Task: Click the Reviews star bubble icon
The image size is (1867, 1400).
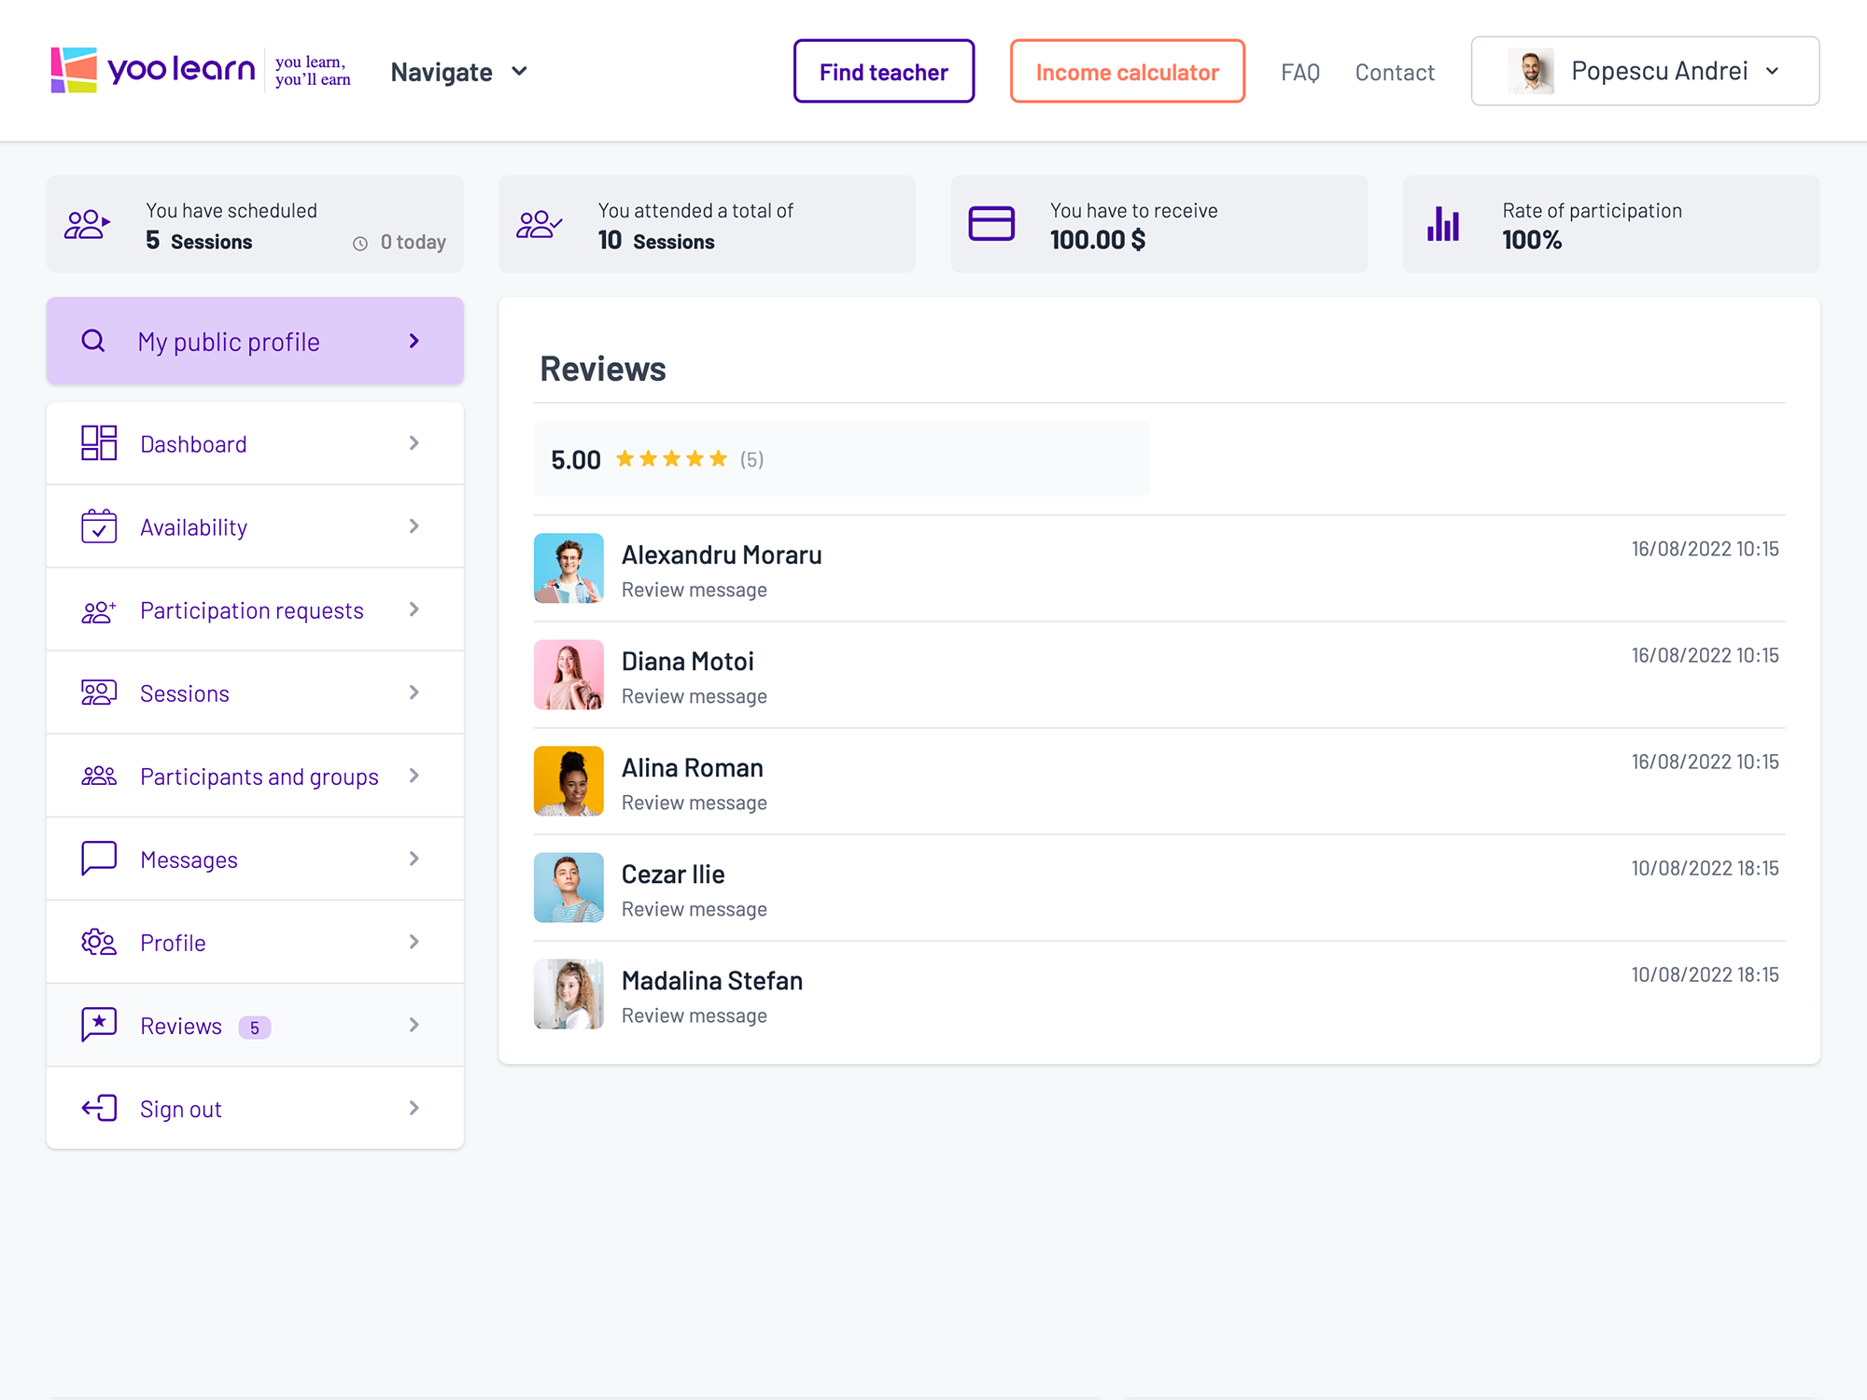Action: [99, 1025]
